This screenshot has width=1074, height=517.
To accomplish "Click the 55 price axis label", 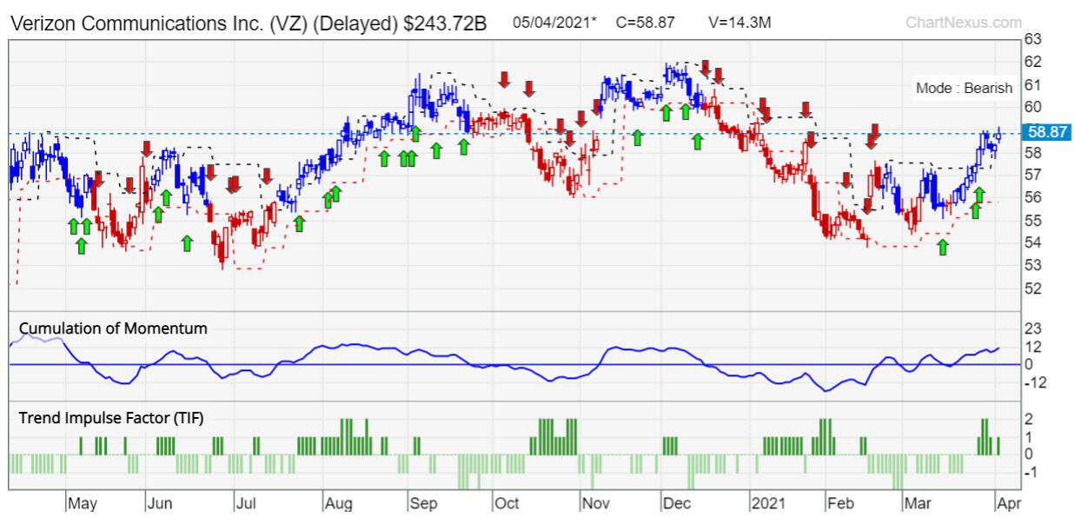I will 1033,220.
